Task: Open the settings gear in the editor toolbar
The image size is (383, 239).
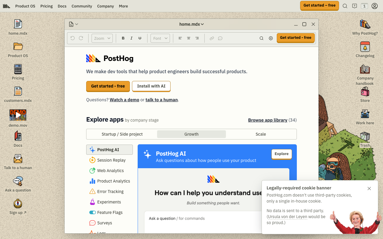Action: (271, 38)
